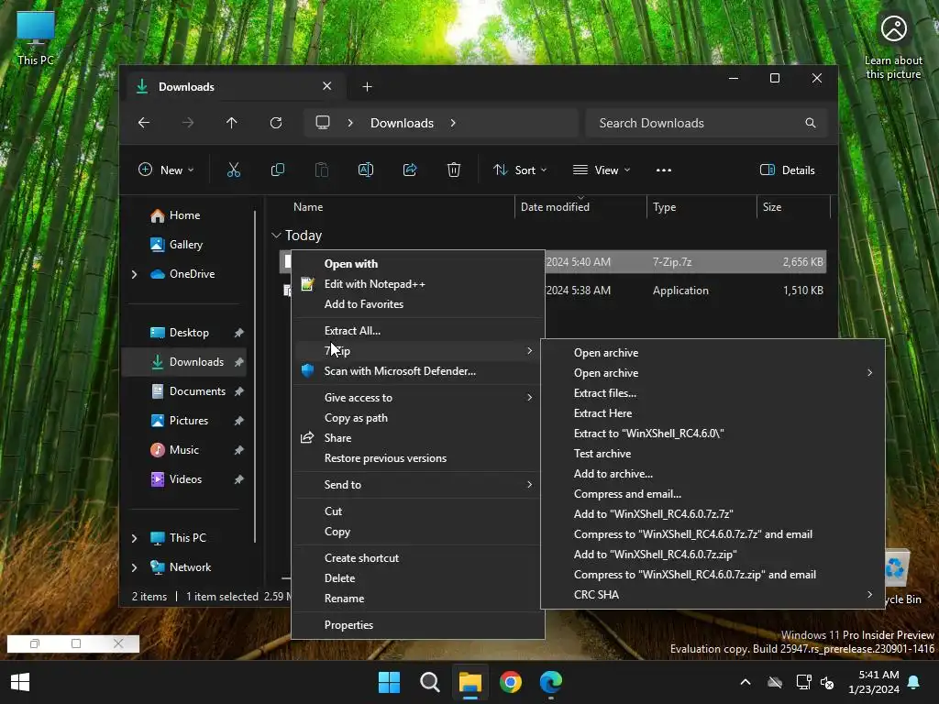Select Restore previous versions
Image resolution: width=939 pixels, height=704 pixels.
(x=418, y=458)
